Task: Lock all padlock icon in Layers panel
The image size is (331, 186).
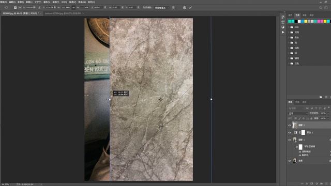Action: coord(311,118)
